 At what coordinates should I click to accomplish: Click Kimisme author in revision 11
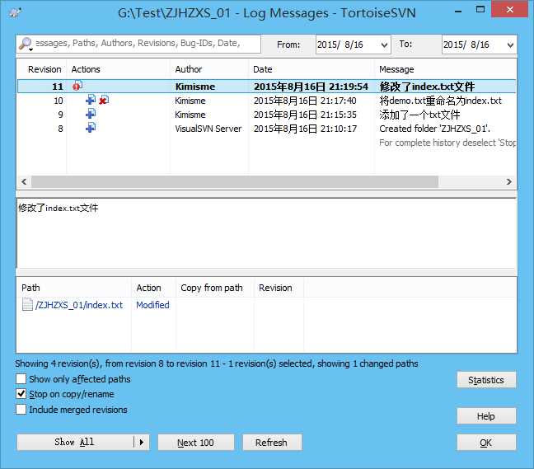pos(195,87)
